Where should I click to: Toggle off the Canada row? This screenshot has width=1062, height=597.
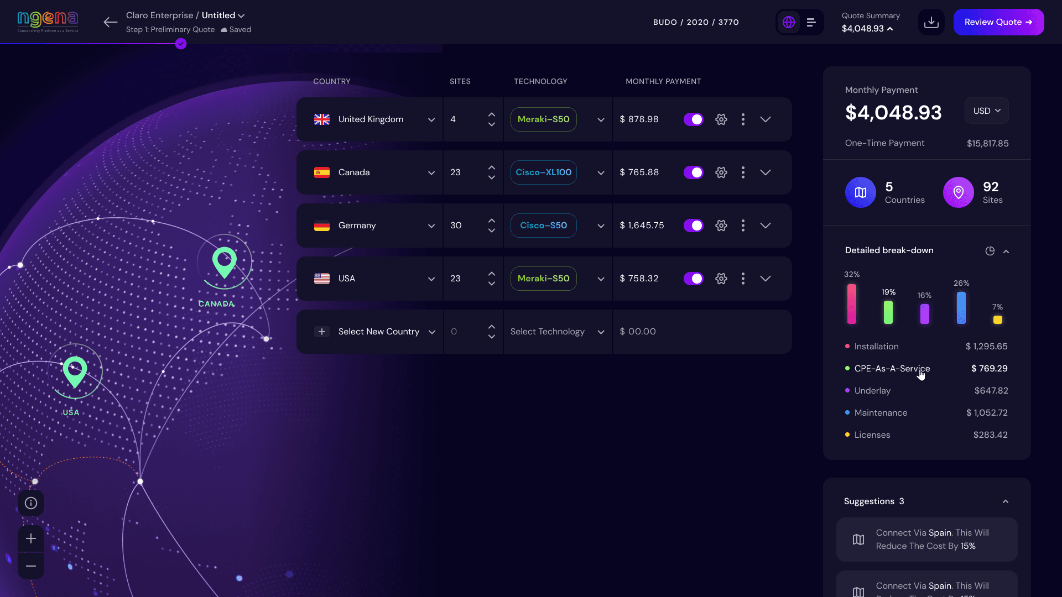pos(694,172)
